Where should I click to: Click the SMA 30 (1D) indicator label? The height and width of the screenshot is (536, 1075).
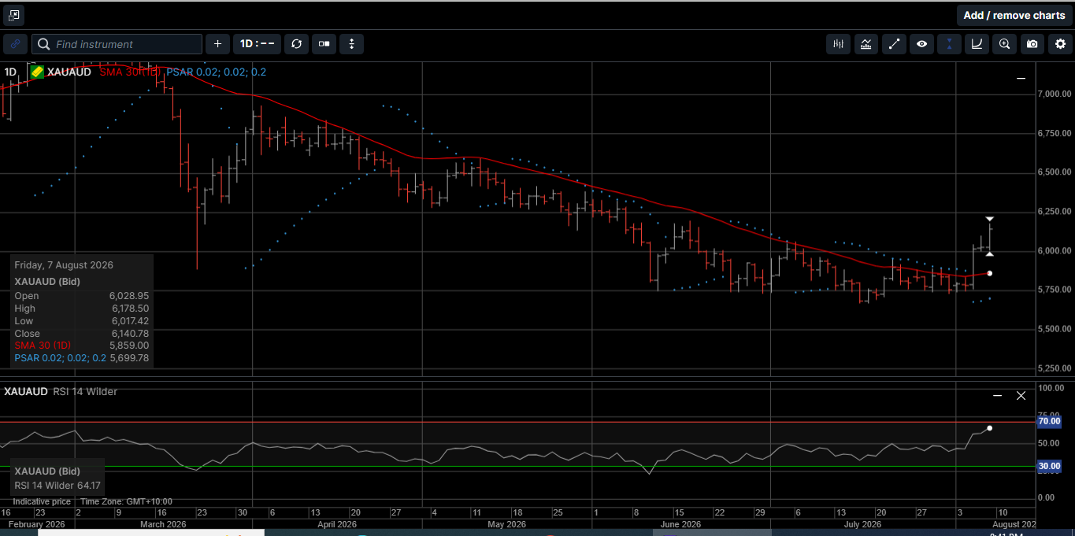point(130,72)
